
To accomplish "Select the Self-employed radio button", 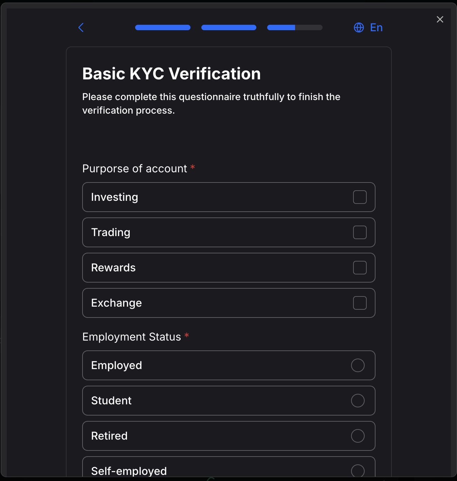I will click(358, 470).
